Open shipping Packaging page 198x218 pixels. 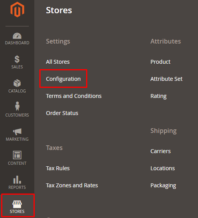tap(163, 186)
